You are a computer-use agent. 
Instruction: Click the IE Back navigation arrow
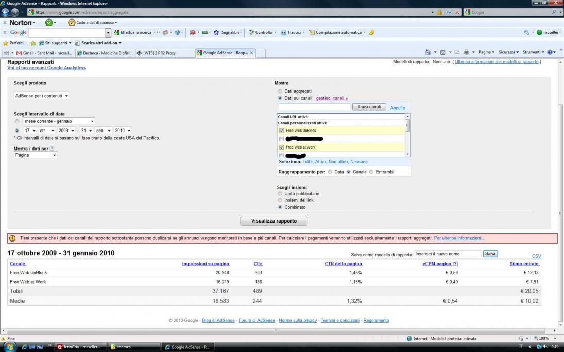pyautogui.click(x=6, y=12)
